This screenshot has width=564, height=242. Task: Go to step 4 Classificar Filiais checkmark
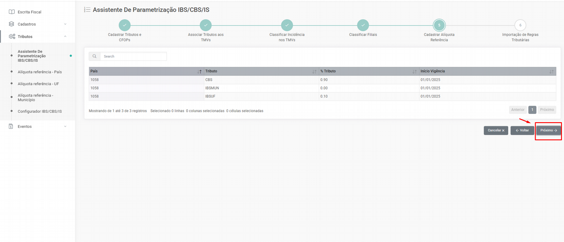[363, 25]
